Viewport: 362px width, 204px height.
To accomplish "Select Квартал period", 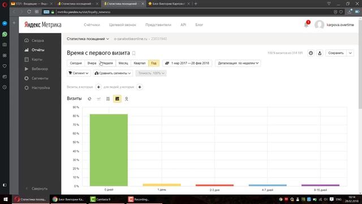I will click(x=140, y=63).
